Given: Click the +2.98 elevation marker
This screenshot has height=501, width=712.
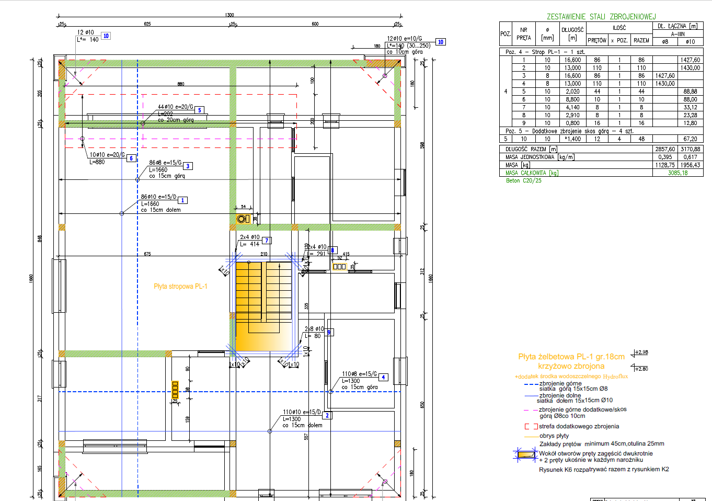Looking at the screenshot, I should click(x=641, y=352).
